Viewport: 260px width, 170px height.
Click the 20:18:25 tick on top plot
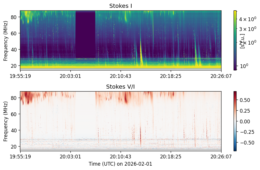point(171,76)
